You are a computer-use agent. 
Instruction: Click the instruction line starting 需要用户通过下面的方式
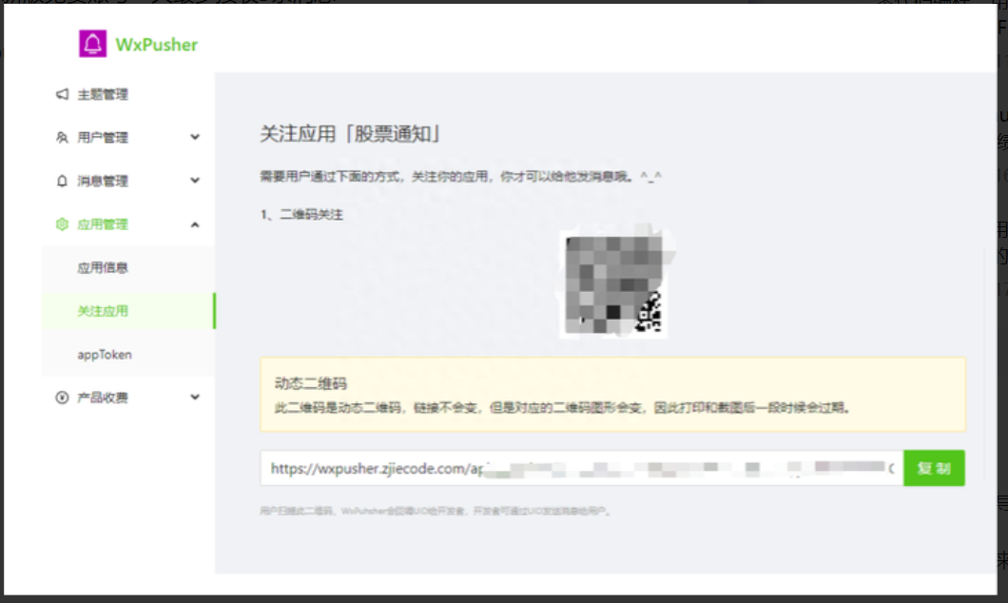(x=460, y=176)
